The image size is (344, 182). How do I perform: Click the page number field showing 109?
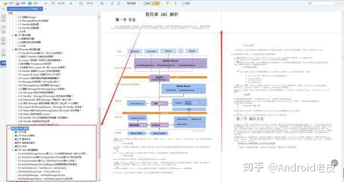(x=53, y=3)
